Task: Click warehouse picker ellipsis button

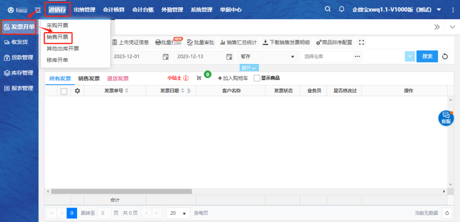Action: pyautogui.click(x=357, y=56)
